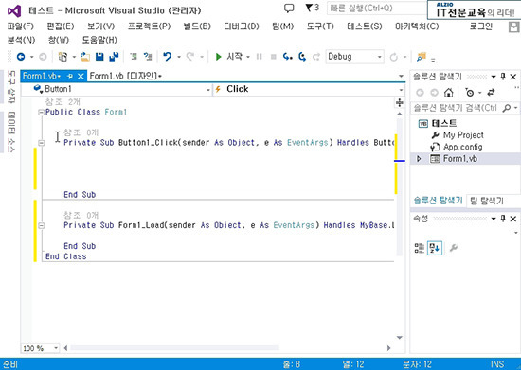The image size is (521, 370).
Task: Click the Save All toolbar icon
Action: coord(114,57)
